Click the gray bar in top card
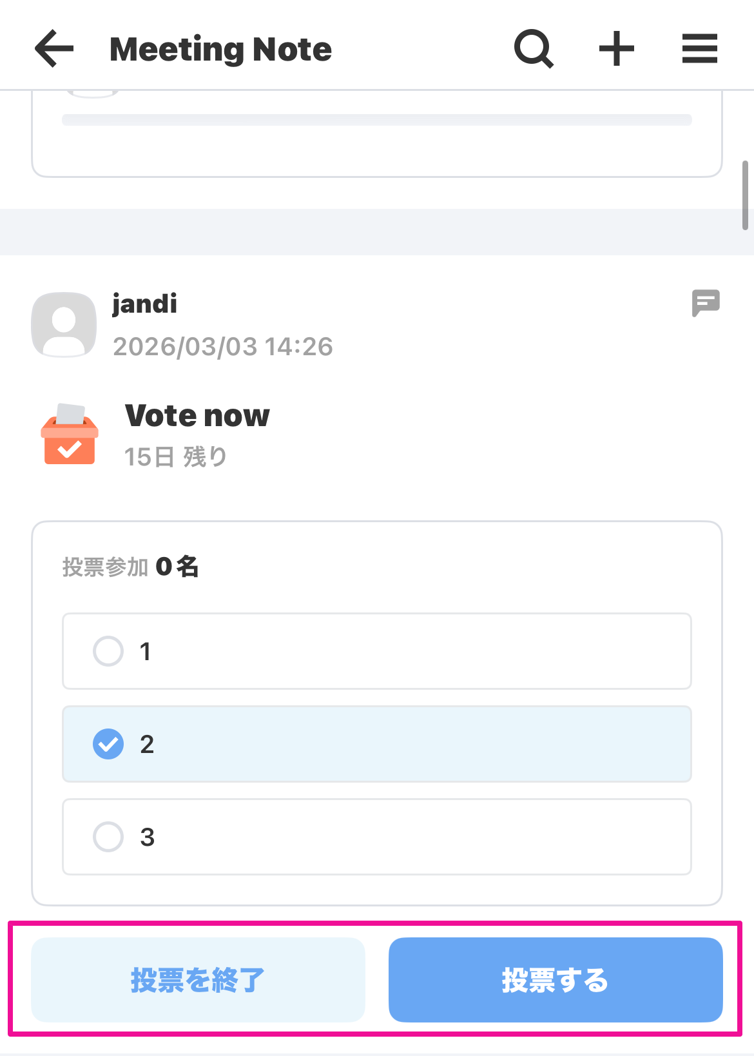754x1056 pixels. pos(376,120)
